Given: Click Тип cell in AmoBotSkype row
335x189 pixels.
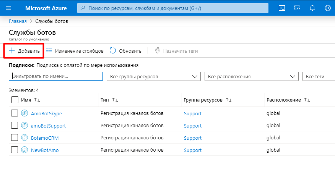Looking at the screenshot, I should (132, 113).
